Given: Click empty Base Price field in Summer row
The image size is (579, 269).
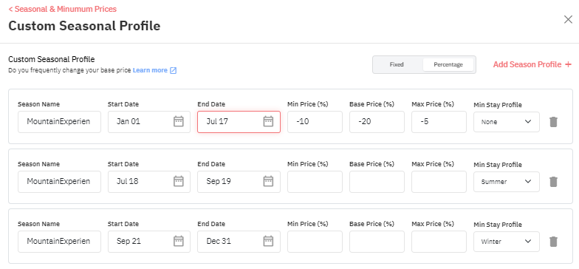Looking at the screenshot, I should [377, 182].
